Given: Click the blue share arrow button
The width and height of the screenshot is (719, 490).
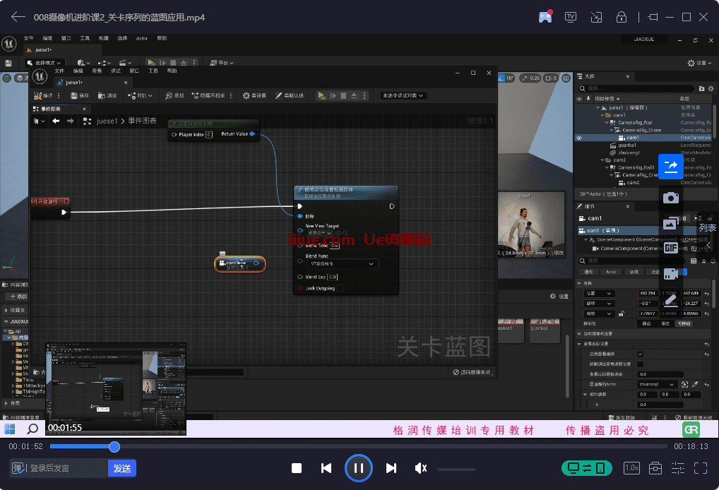Looking at the screenshot, I should (x=670, y=167).
